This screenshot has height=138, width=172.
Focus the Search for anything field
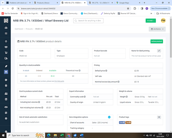pyautogui.click(x=88, y=21)
